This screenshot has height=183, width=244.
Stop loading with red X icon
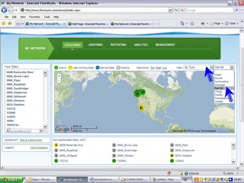click(x=182, y=10)
